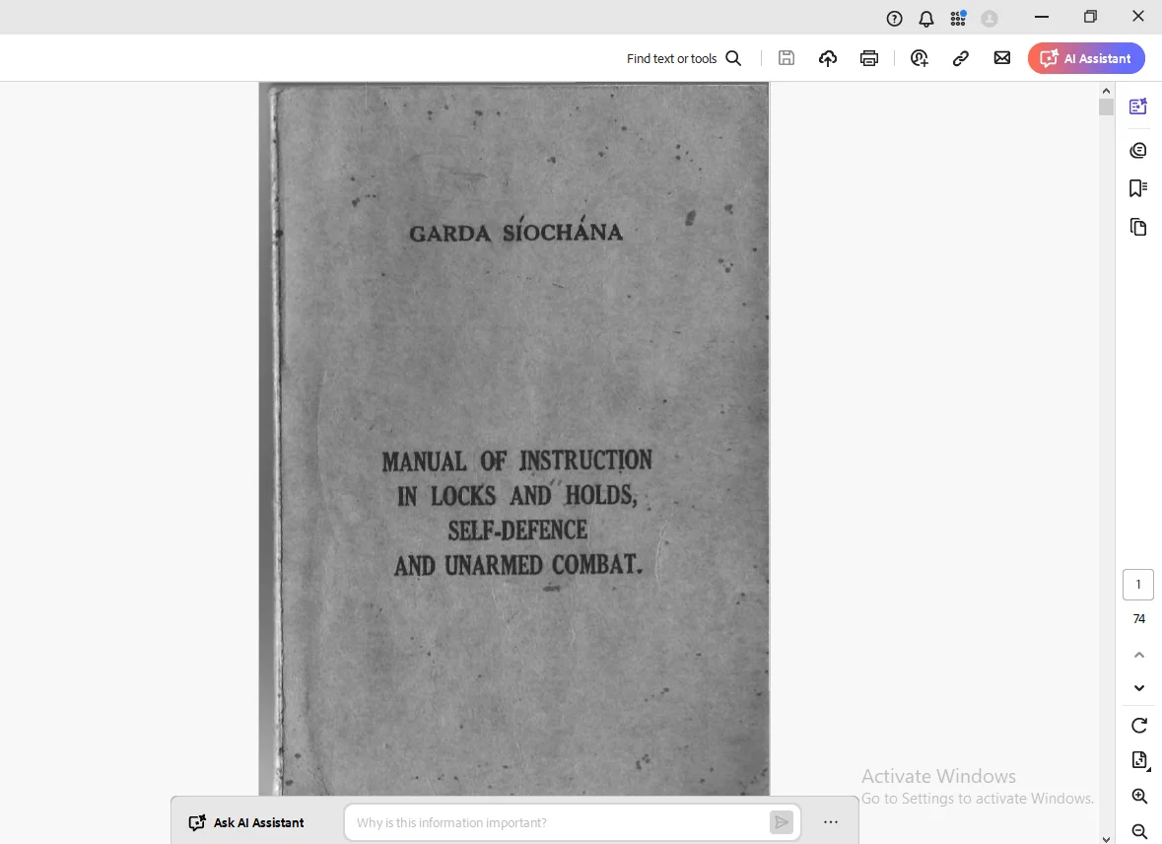Viewport: 1162px width, 844px height.
Task: Close the Acrobat window
Action: pyautogui.click(x=1138, y=17)
